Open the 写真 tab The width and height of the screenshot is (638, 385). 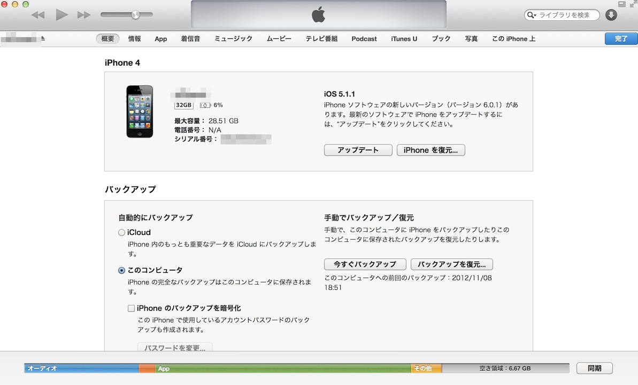click(x=472, y=38)
